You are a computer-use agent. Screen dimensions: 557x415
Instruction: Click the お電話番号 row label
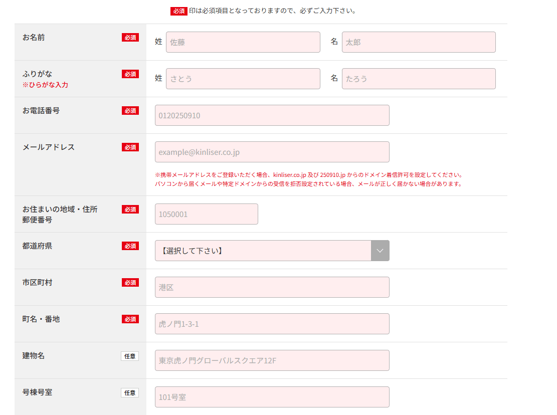(x=41, y=110)
